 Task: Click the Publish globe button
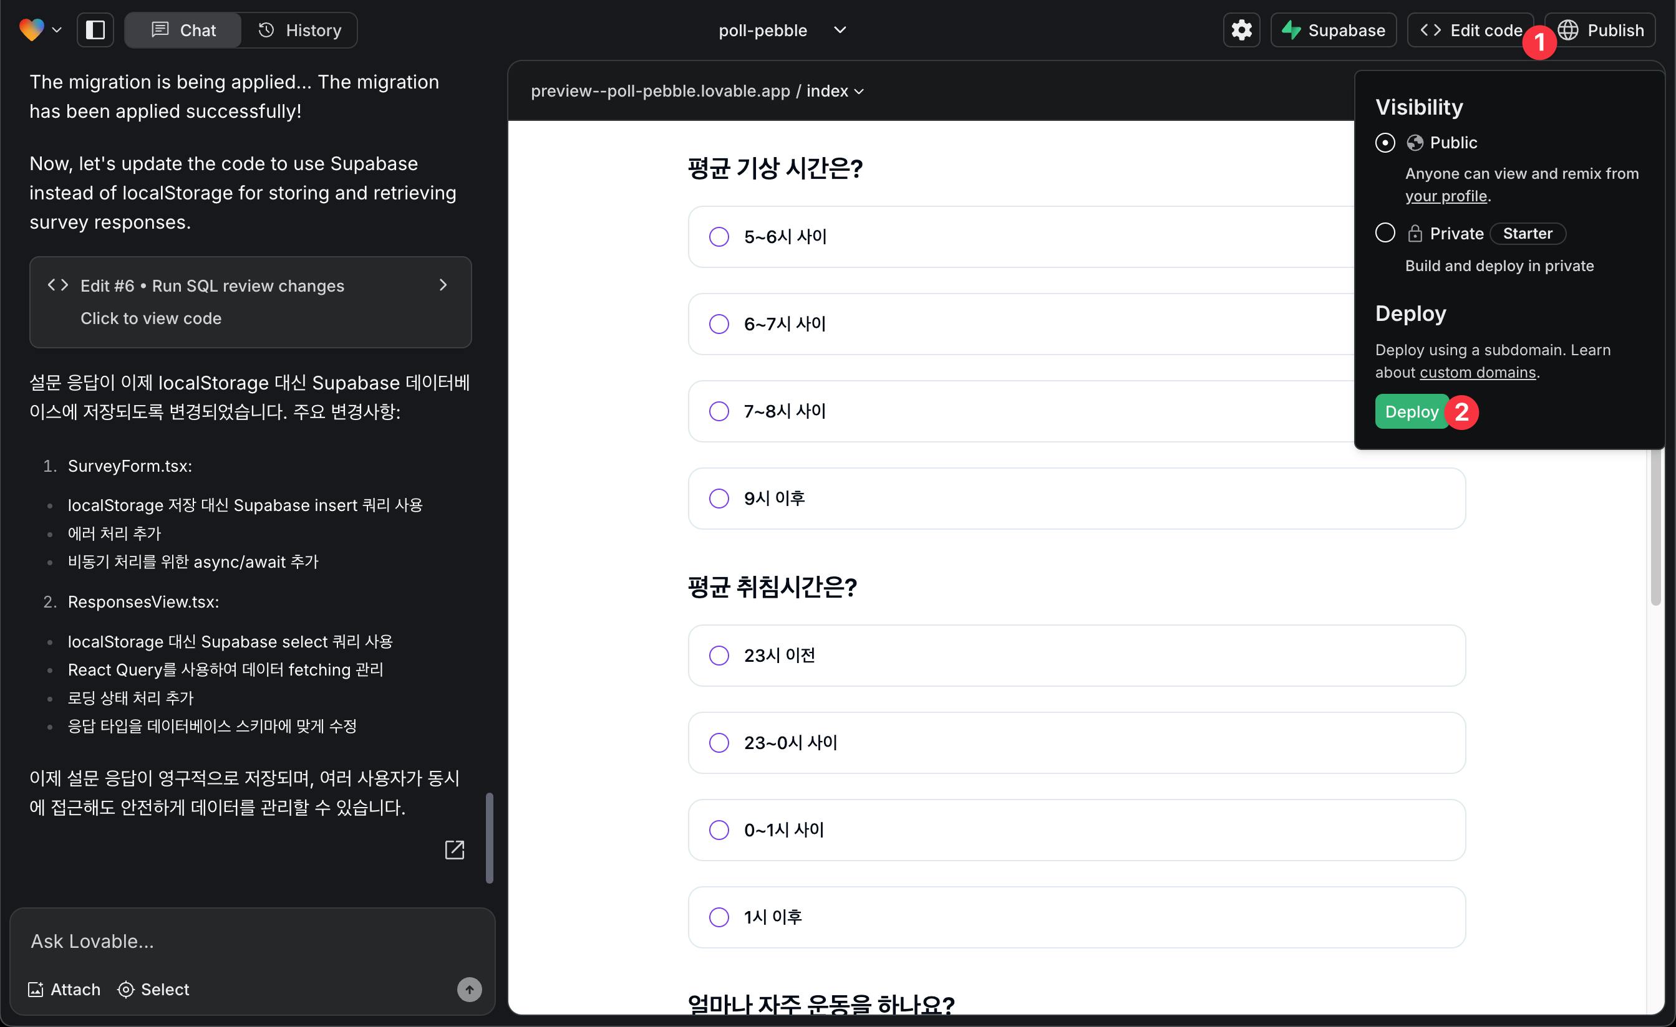pyautogui.click(x=1601, y=30)
